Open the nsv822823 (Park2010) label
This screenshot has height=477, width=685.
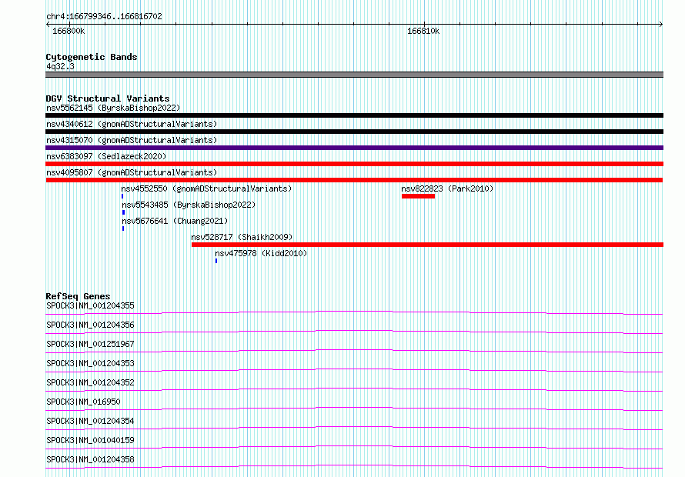tap(447, 188)
